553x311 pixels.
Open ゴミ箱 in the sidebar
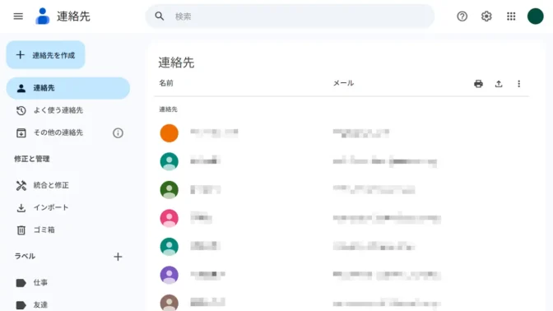click(68, 230)
